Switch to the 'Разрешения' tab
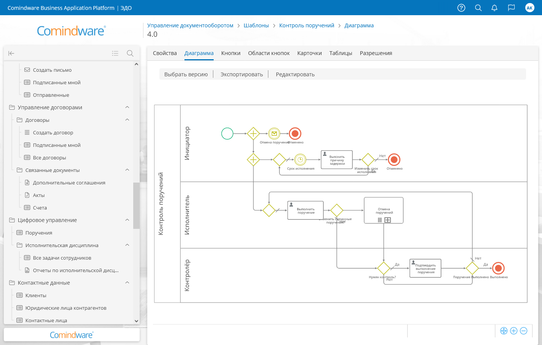The width and height of the screenshot is (542, 345). tap(376, 53)
